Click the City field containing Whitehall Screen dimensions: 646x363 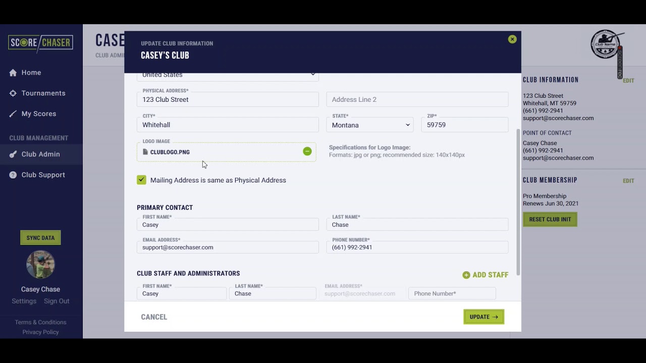(x=228, y=125)
